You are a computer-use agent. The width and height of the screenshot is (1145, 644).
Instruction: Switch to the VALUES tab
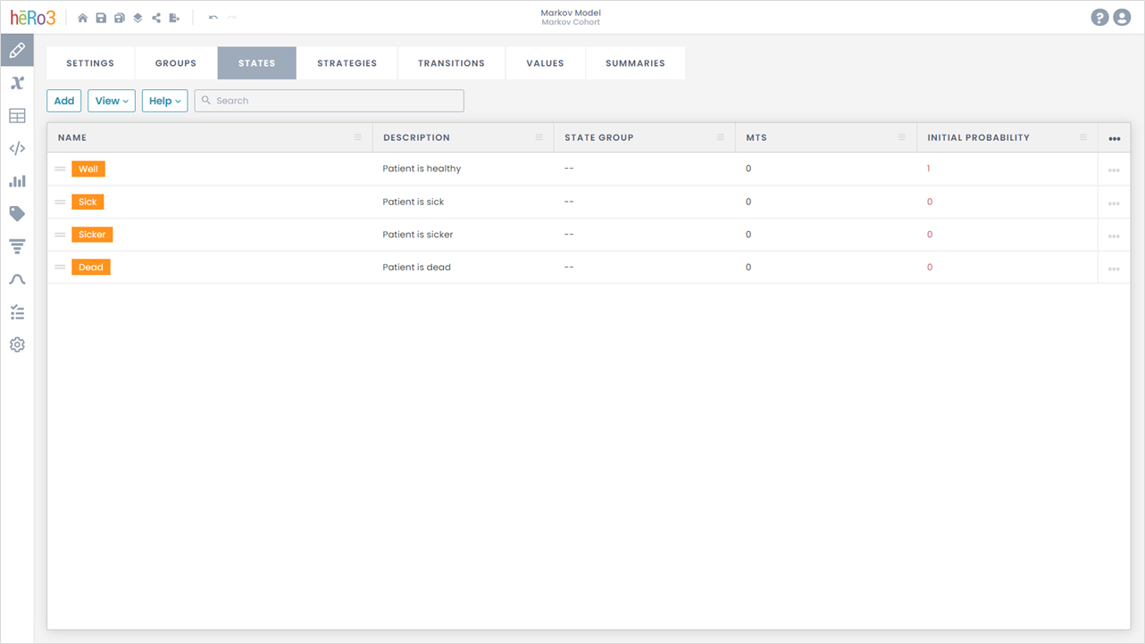(x=545, y=63)
